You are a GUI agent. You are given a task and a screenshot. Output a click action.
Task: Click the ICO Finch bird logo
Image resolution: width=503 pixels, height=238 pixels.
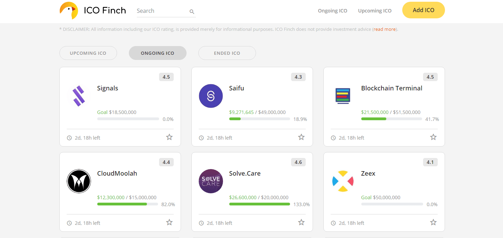pos(69,10)
